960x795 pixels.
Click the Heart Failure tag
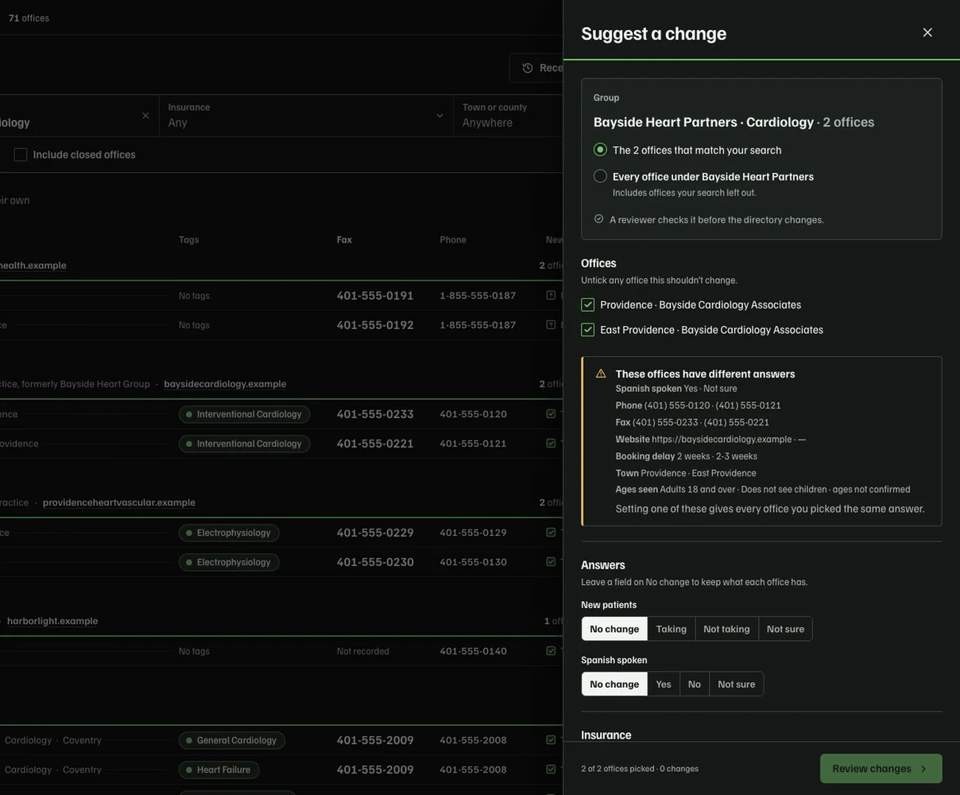pyautogui.click(x=219, y=770)
